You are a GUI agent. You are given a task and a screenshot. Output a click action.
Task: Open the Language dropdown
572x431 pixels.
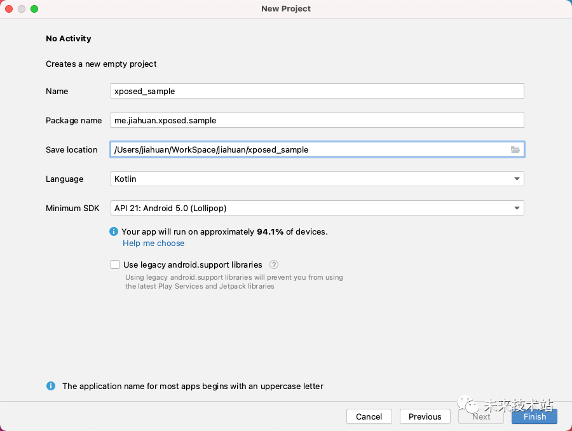click(x=317, y=179)
